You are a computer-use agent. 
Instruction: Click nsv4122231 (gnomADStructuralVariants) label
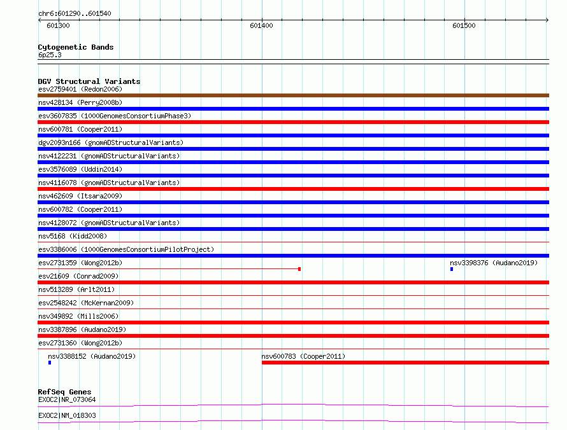click(109, 156)
